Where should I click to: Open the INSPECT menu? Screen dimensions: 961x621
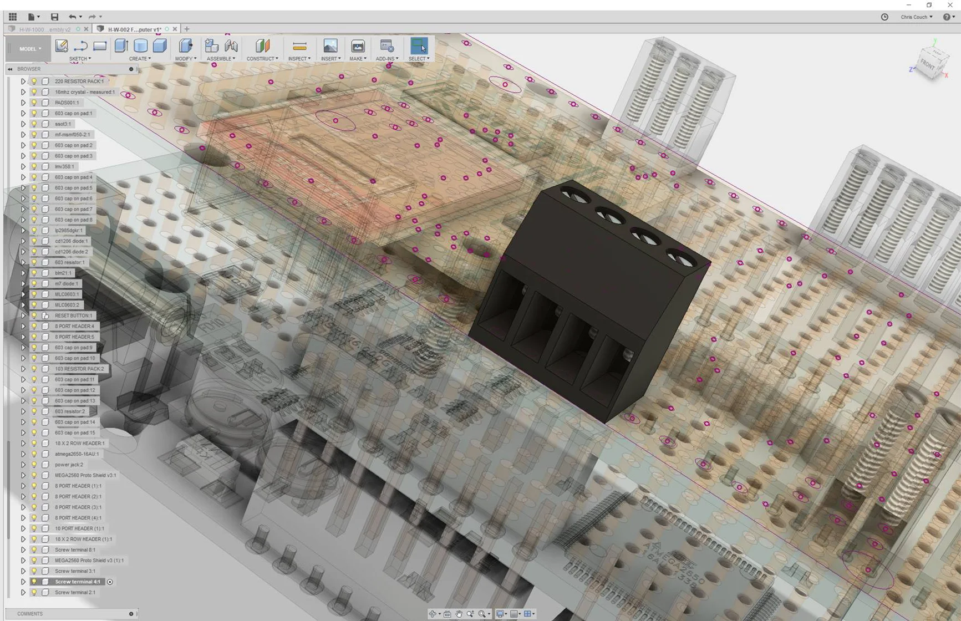(x=299, y=58)
